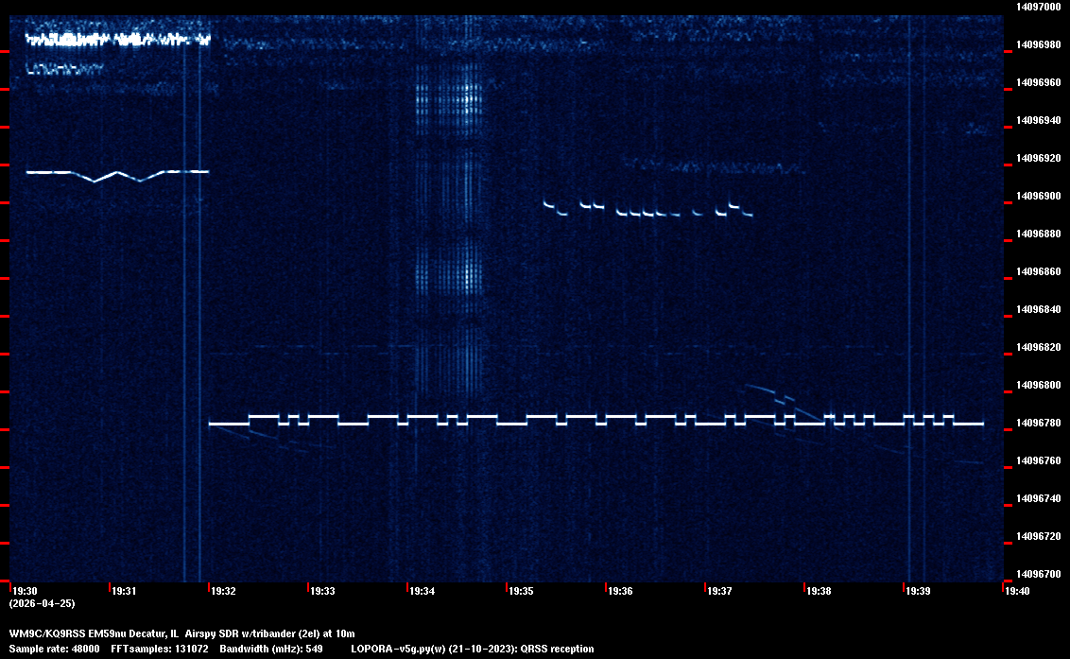Click the 14096860 frequency label
The image size is (1070, 659).
[1039, 271]
